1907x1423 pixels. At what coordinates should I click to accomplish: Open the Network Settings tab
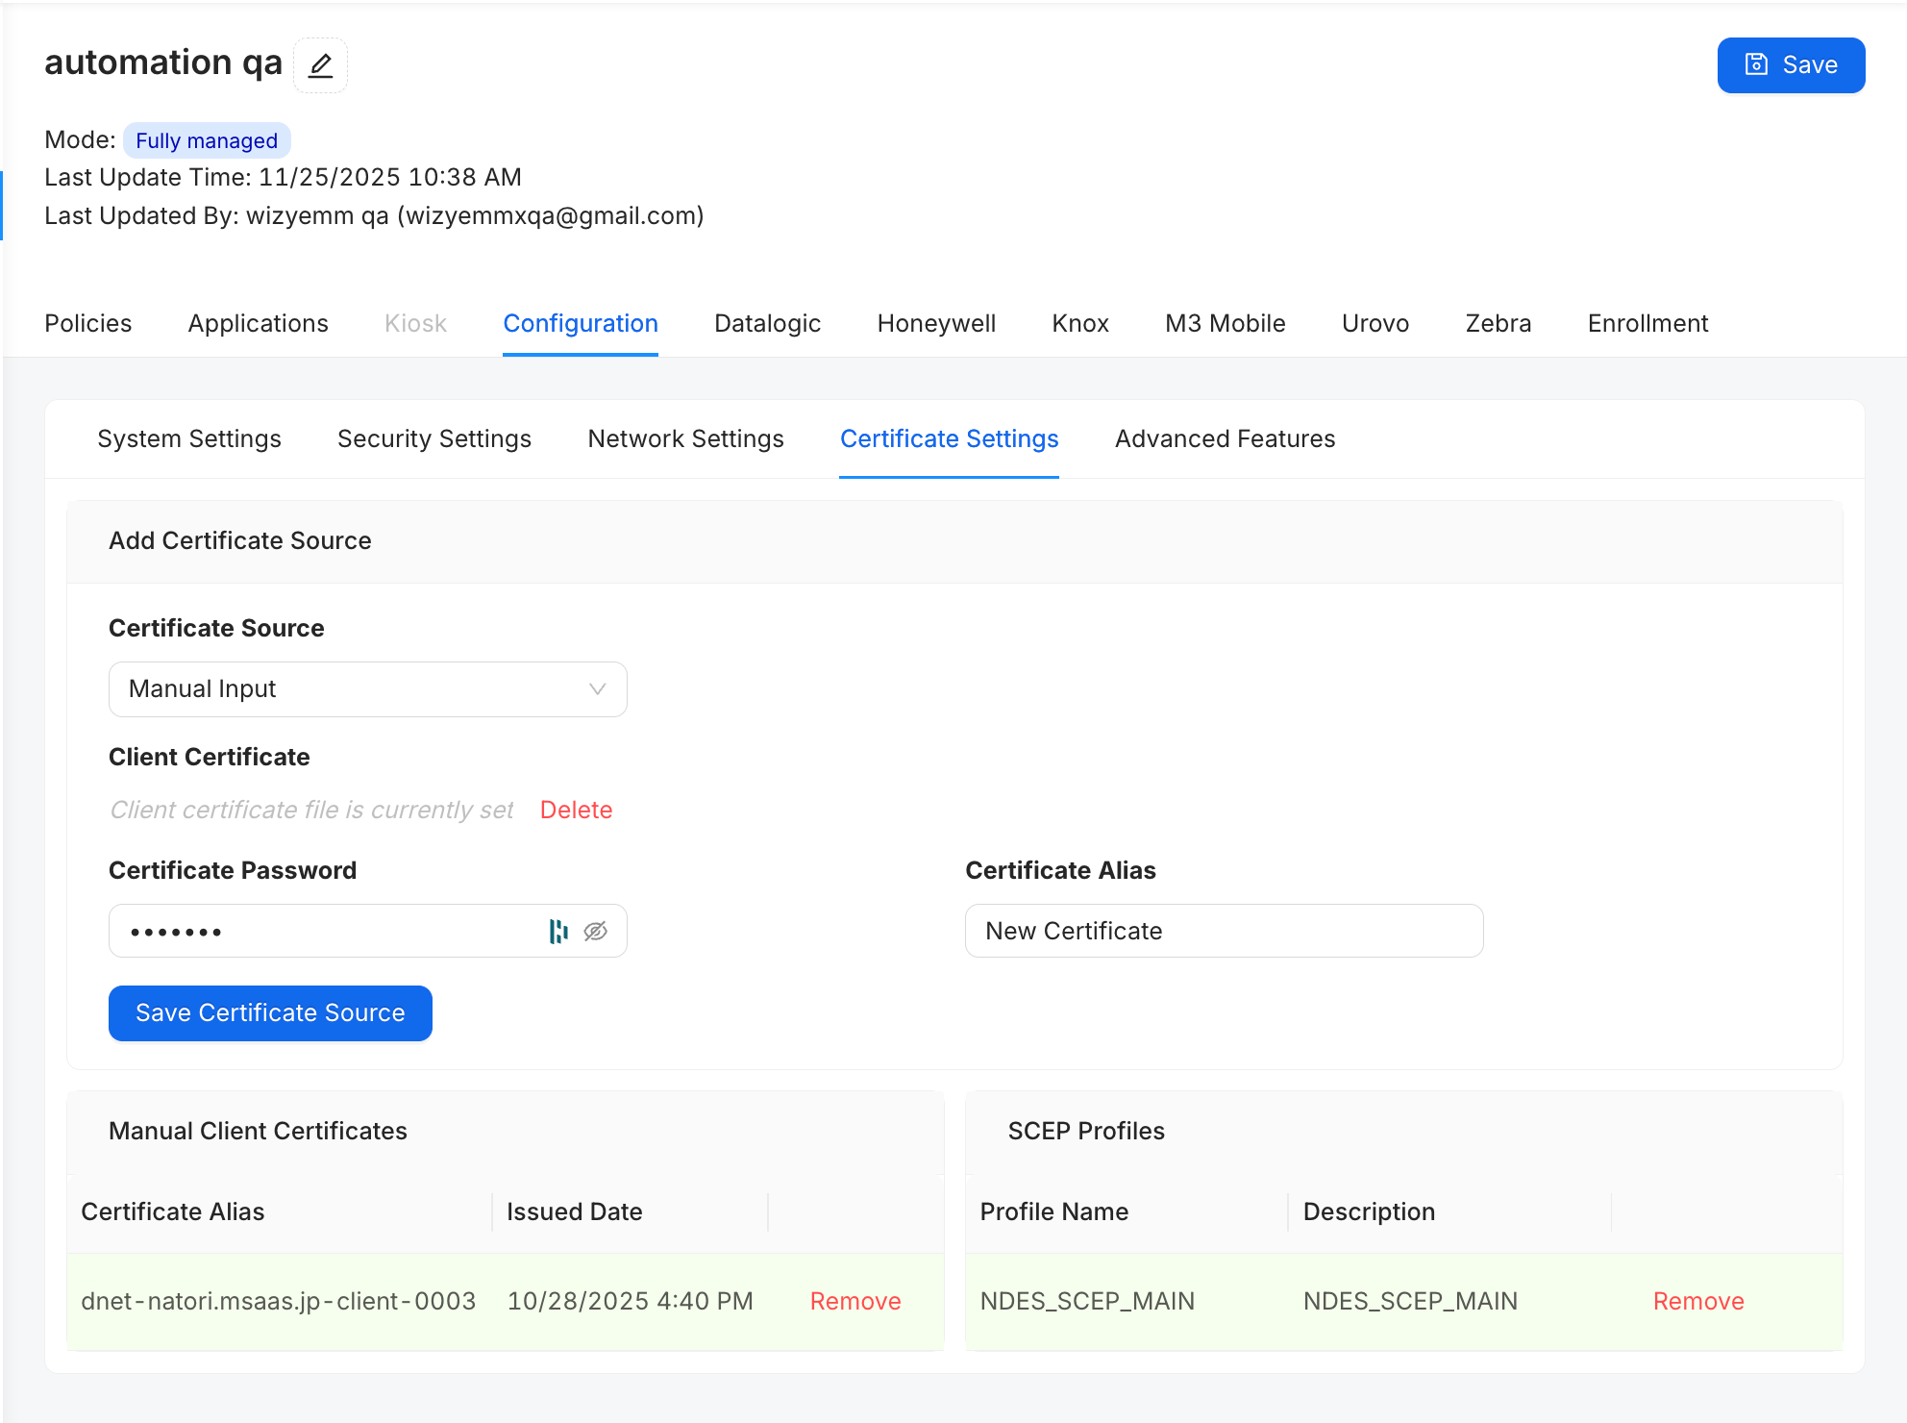click(685, 439)
